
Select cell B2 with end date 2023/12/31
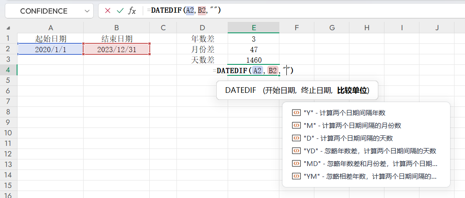click(x=116, y=49)
